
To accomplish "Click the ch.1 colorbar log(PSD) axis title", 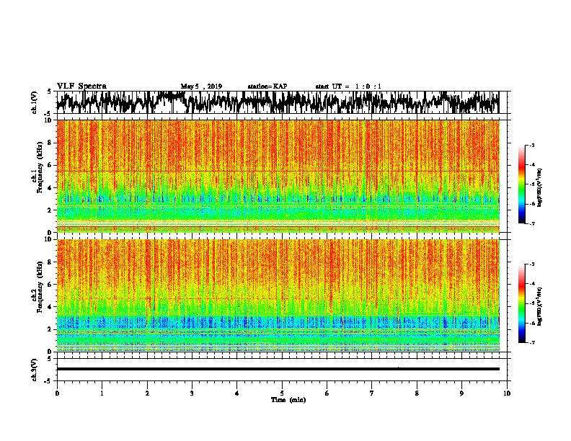I will pyautogui.click(x=540, y=188).
